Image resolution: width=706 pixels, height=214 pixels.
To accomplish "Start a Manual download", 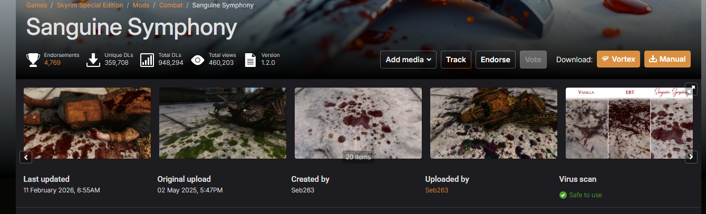I will click(667, 59).
